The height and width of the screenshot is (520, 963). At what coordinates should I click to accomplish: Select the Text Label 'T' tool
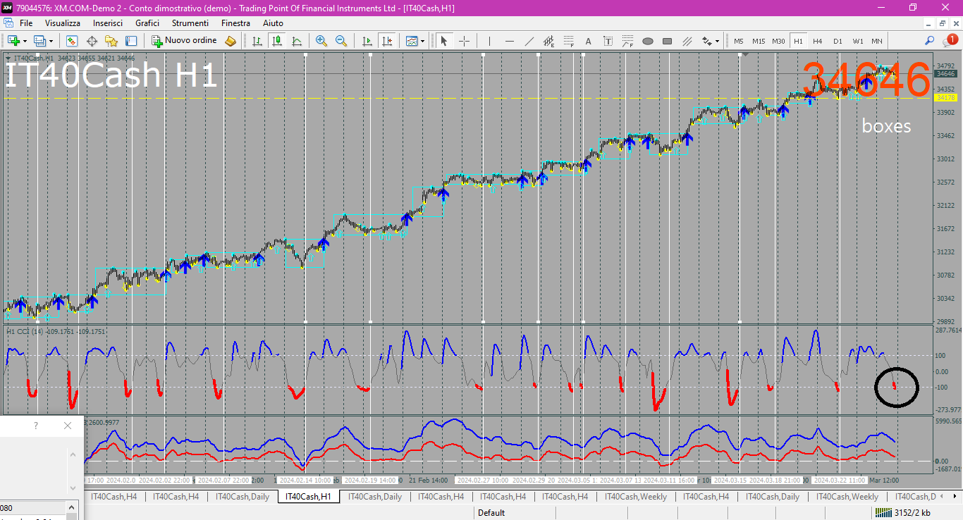pyautogui.click(x=608, y=41)
